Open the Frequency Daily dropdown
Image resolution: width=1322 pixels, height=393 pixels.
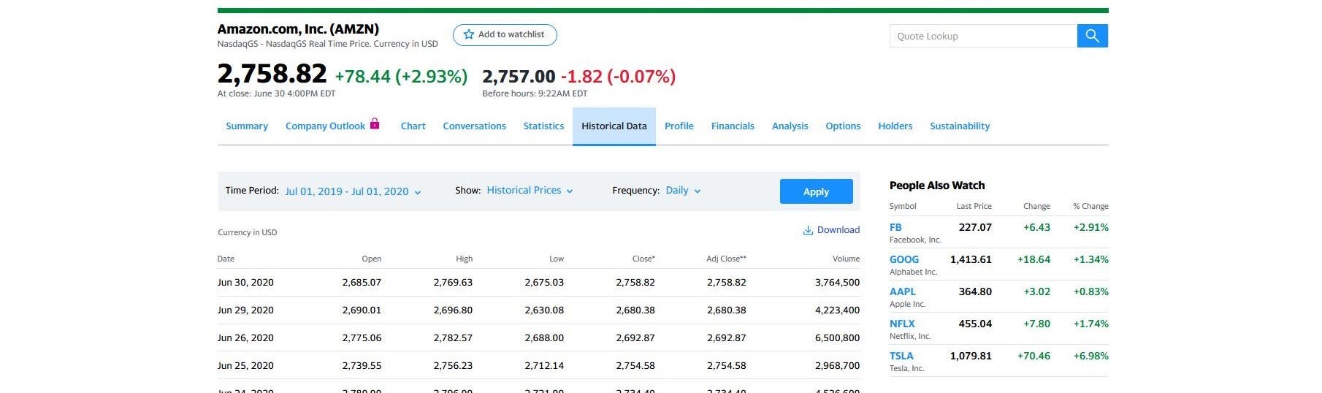(x=683, y=191)
